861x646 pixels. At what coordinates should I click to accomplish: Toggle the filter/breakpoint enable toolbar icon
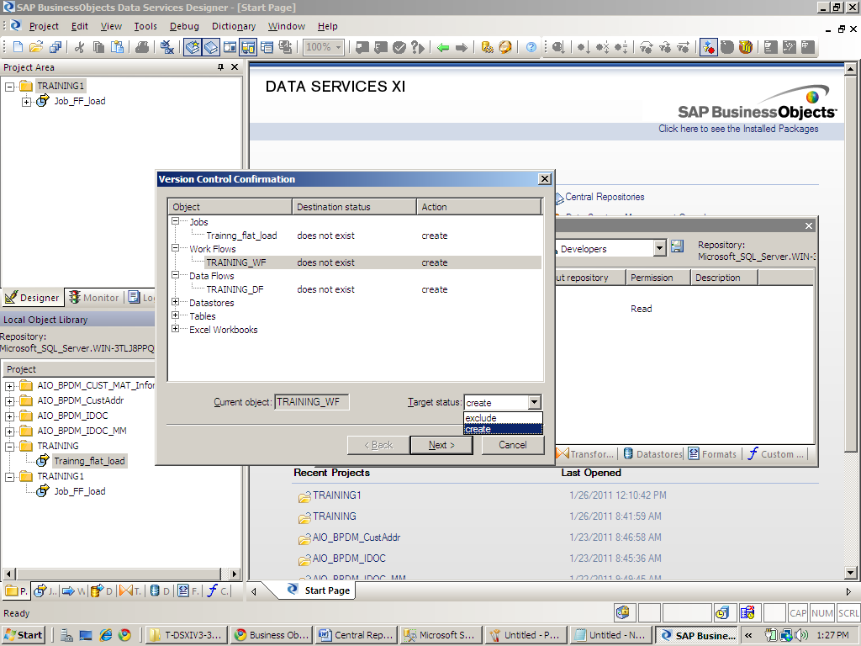[708, 47]
